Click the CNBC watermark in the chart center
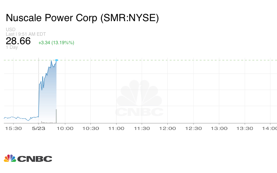Viewport: 277px width, 173px height. pyautogui.click(x=140, y=100)
